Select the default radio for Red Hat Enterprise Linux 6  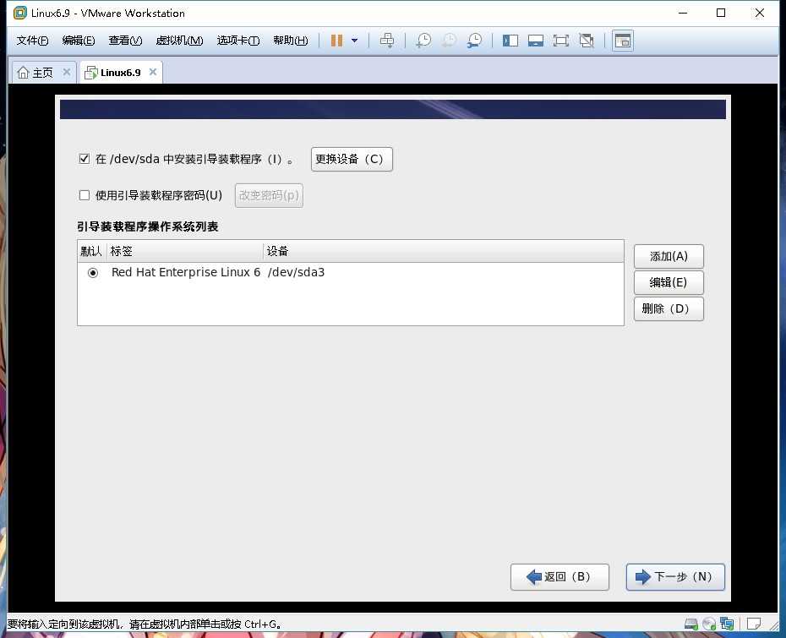point(93,273)
